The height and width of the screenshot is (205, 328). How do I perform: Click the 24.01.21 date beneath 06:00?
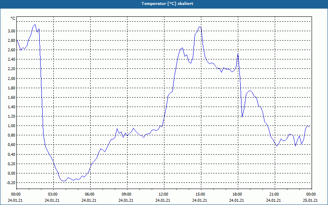[x=89, y=200]
